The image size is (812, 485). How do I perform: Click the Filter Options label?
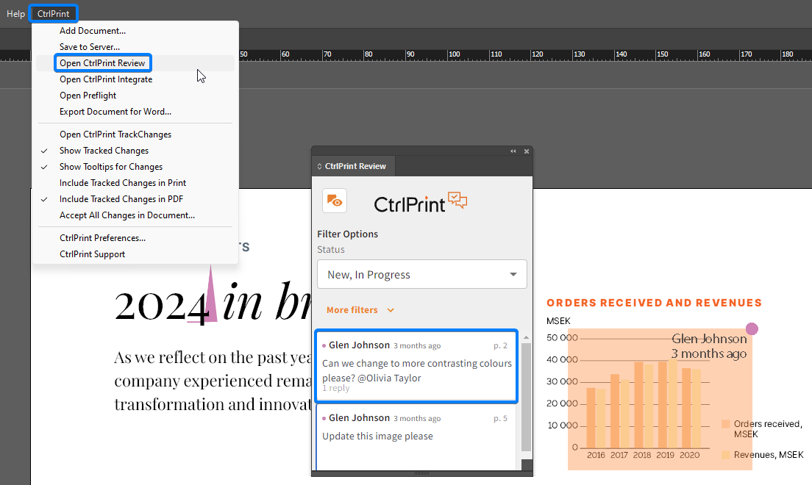[347, 234]
